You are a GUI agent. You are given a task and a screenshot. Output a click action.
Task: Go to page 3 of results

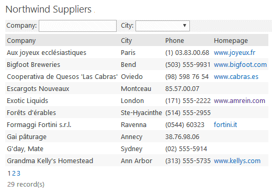18,174
